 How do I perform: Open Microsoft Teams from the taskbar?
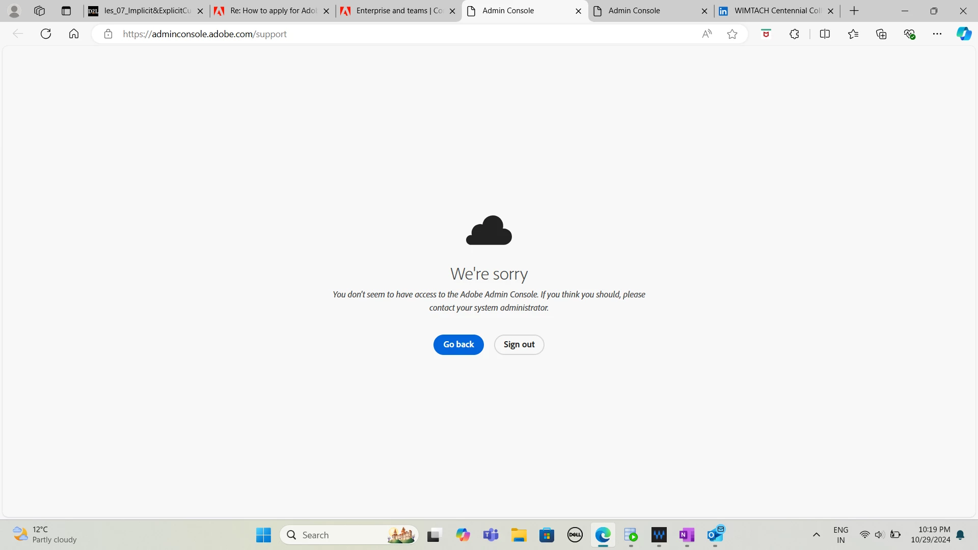click(491, 535)
